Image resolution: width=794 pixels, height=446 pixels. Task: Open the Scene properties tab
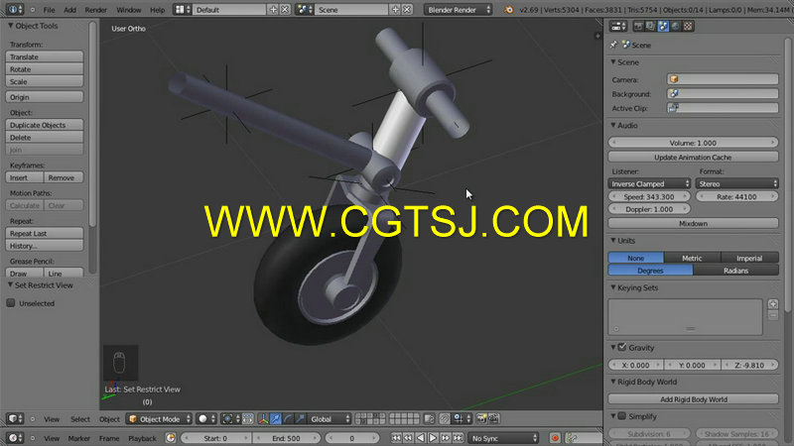tap(663, 26)
